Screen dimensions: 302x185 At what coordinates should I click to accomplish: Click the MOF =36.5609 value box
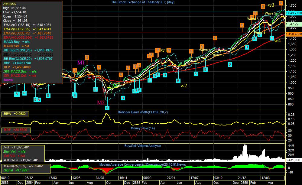(16, 130)
